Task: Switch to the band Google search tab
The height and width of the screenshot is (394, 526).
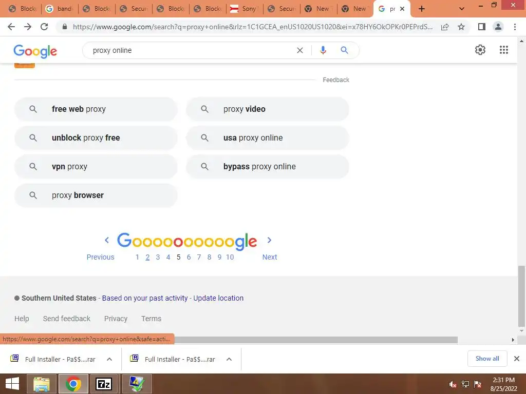Action: pos(59,9)
